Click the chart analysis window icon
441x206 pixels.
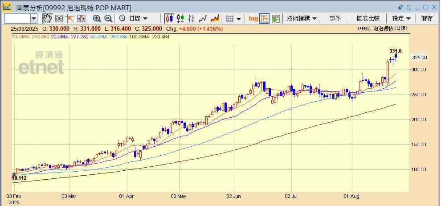(x=7, y=7)
